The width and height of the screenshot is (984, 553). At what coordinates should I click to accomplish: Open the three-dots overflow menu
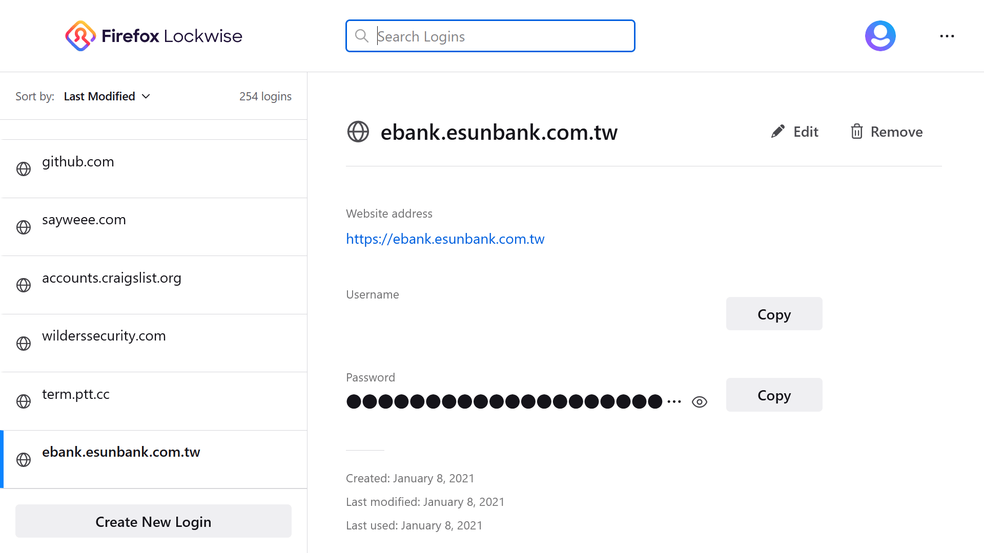coord(947,36)
